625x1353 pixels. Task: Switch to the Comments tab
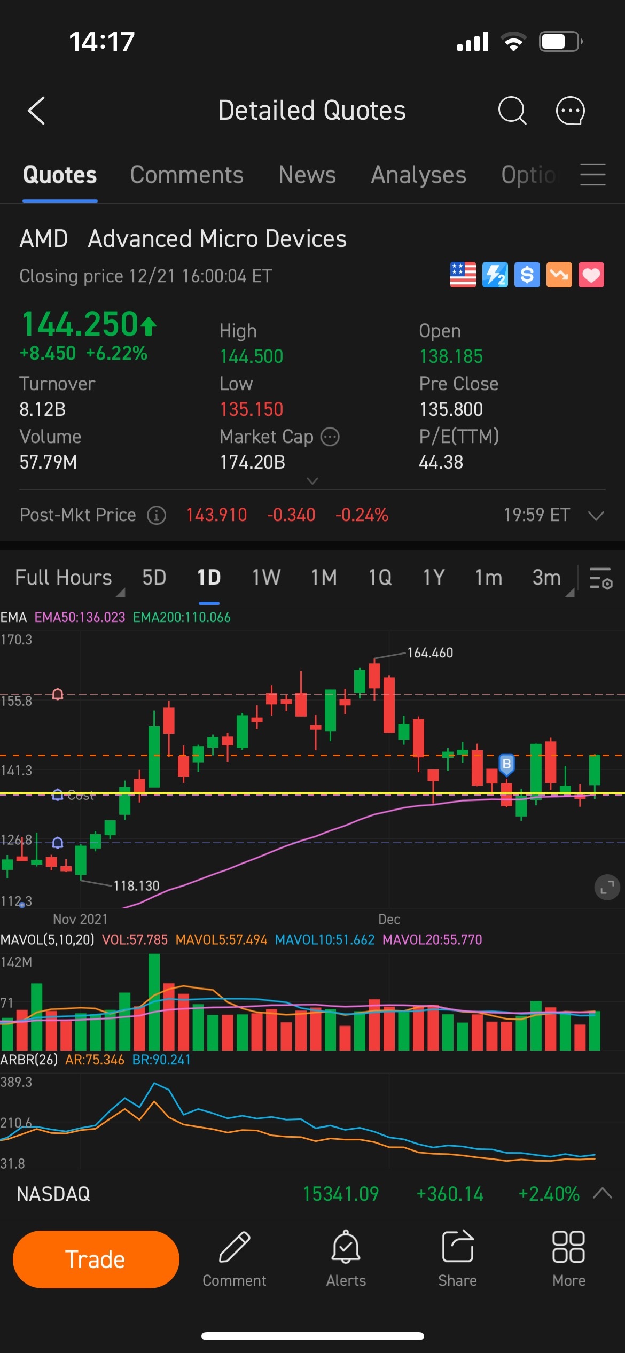pyautogui.click(x=187, y=175)
